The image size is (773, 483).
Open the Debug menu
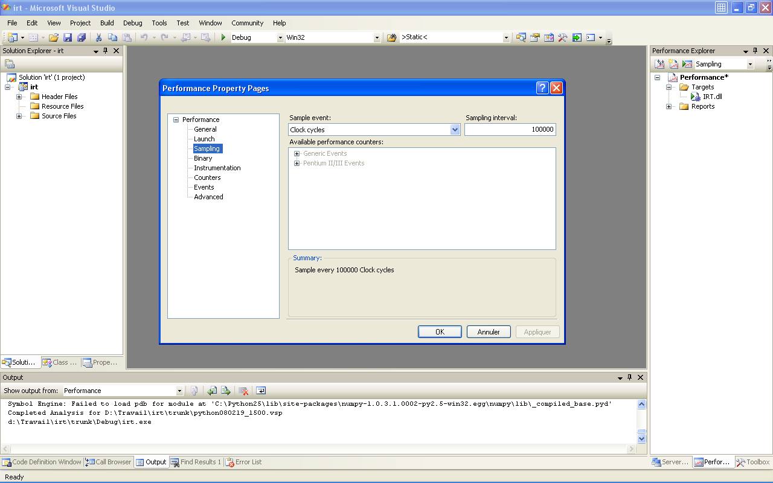tap(132, 23)
